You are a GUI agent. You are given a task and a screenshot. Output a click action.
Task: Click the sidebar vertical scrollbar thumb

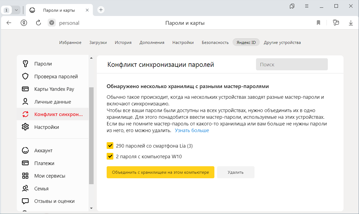(x=91, y=136)
